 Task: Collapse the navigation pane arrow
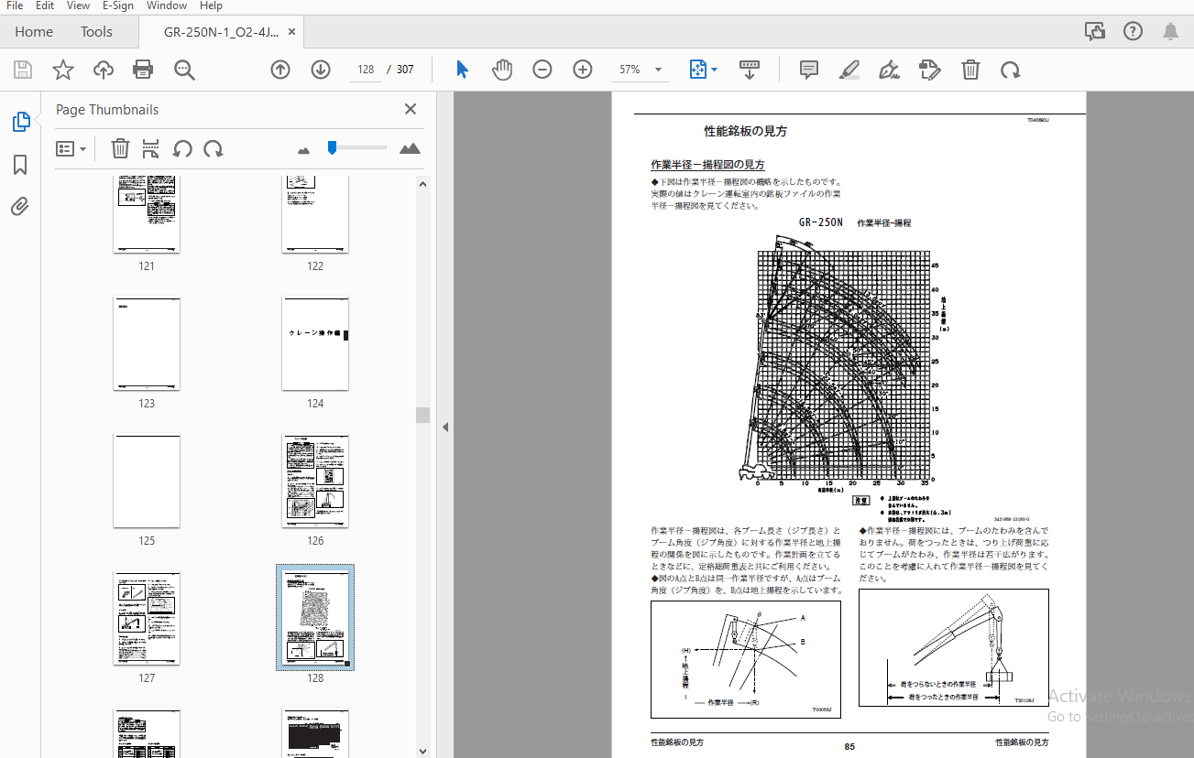(x=445, y=427)
